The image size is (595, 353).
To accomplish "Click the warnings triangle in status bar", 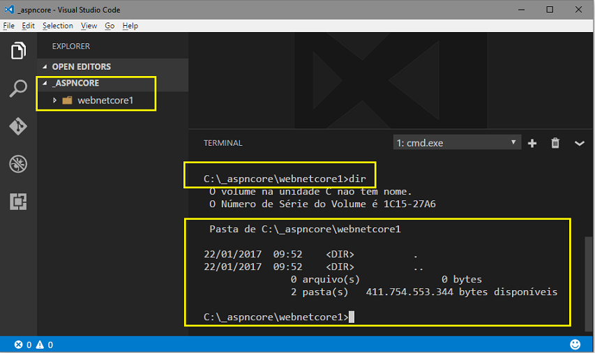I will pyautogui.click(x=40, y=345).
